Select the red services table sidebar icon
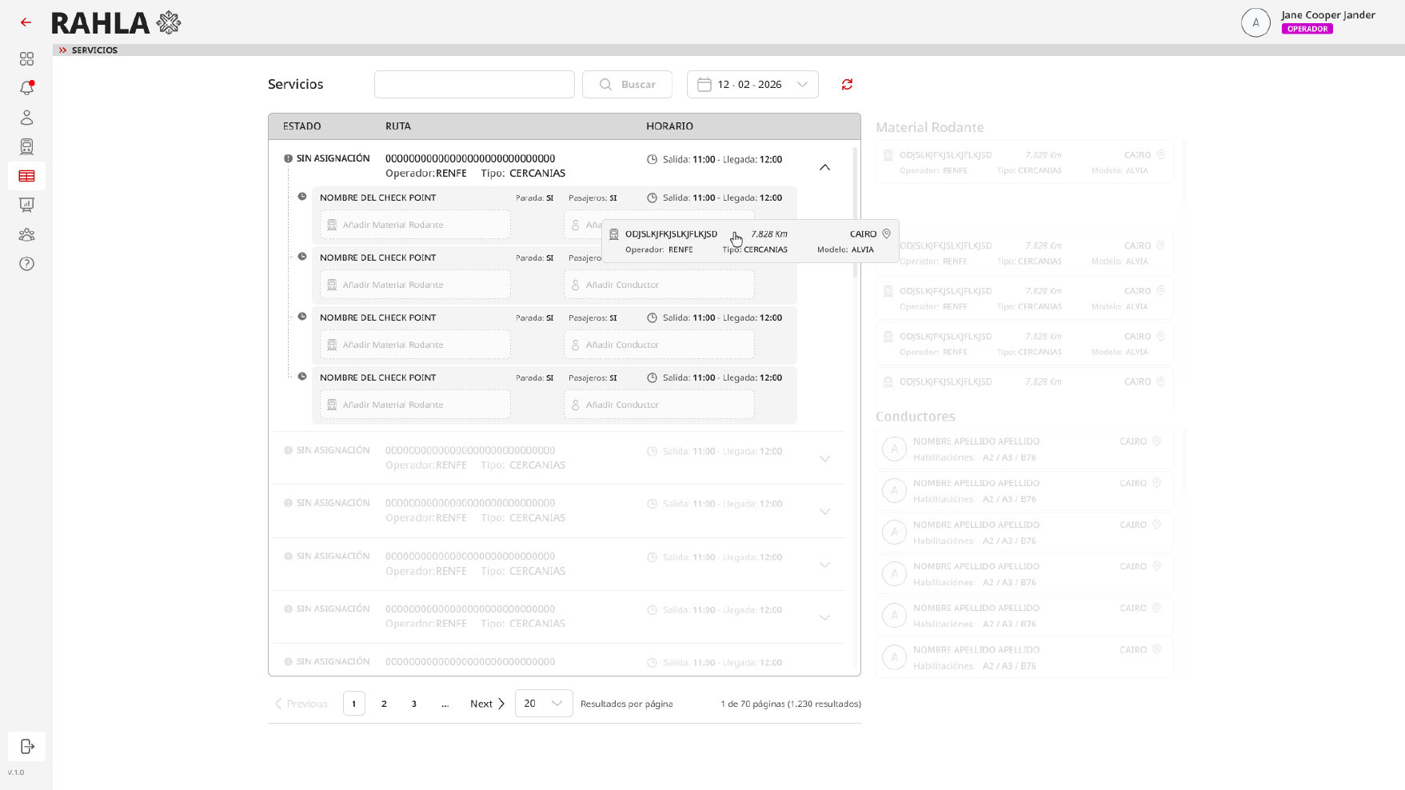1405x790 pixels. pos(26,176)
